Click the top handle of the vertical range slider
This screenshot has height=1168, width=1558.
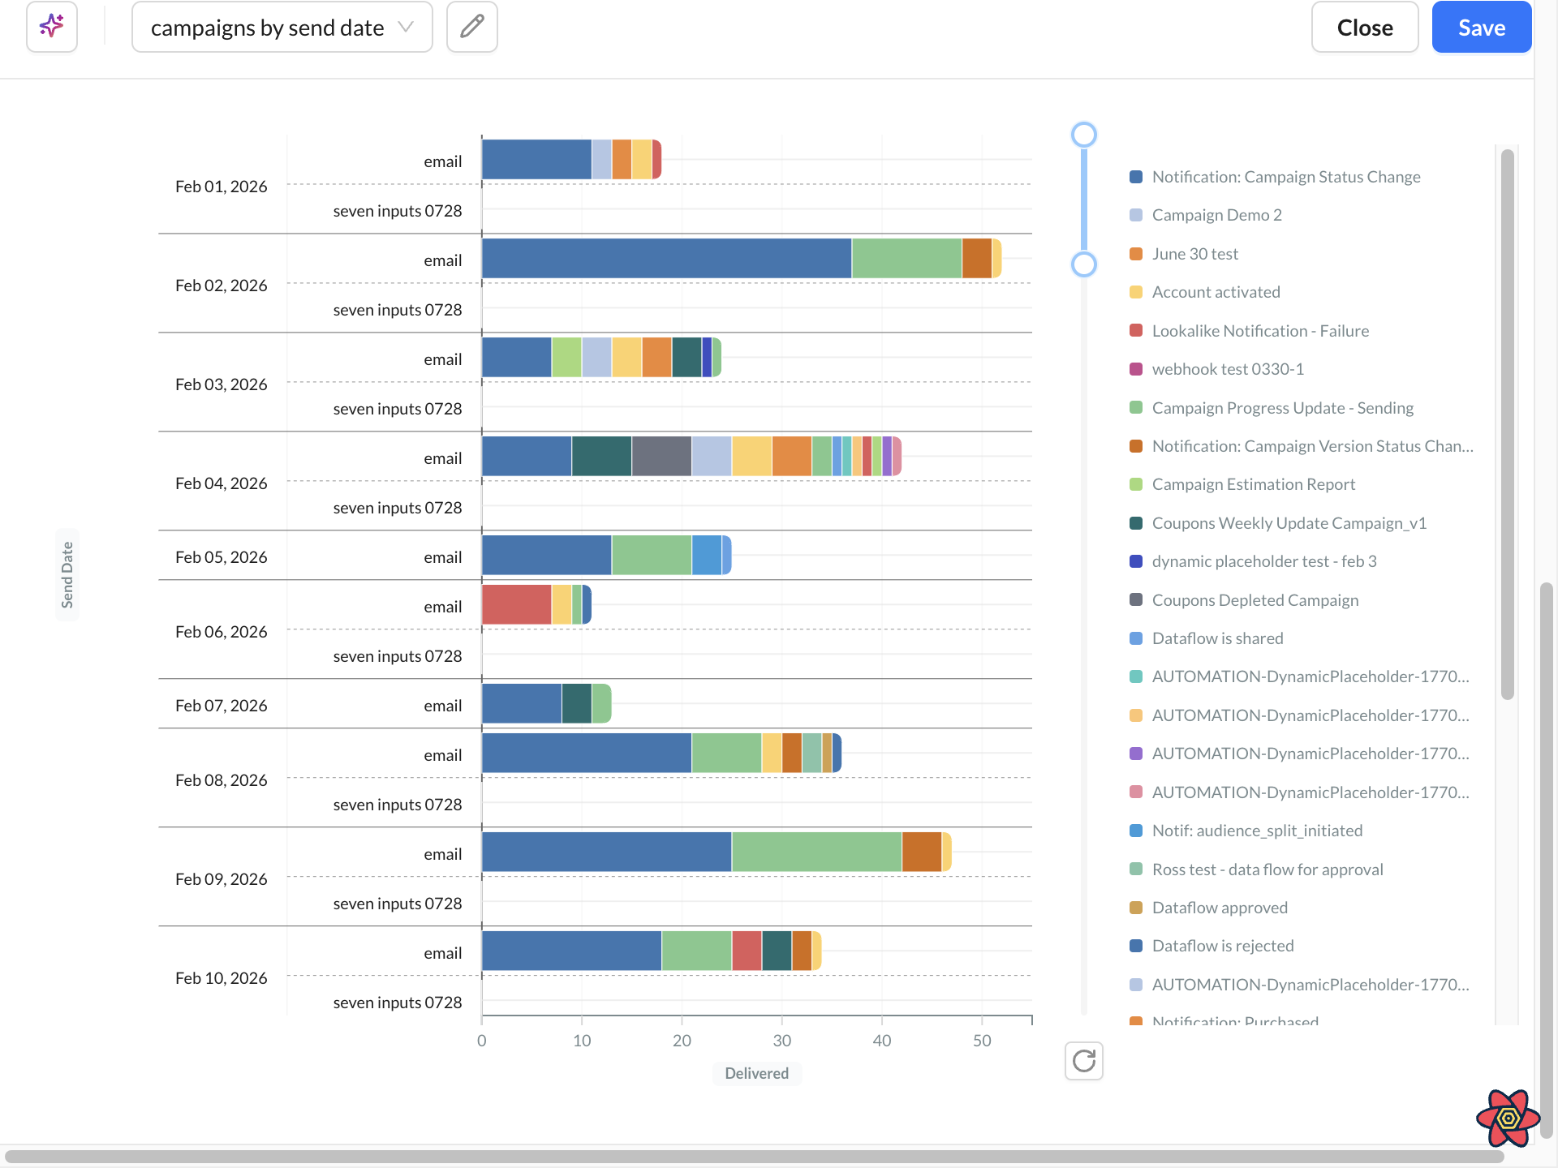point(1084,135)
